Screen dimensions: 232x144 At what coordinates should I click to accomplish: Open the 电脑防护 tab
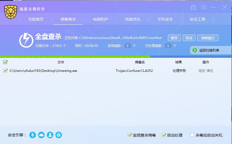tap(101, 19)
